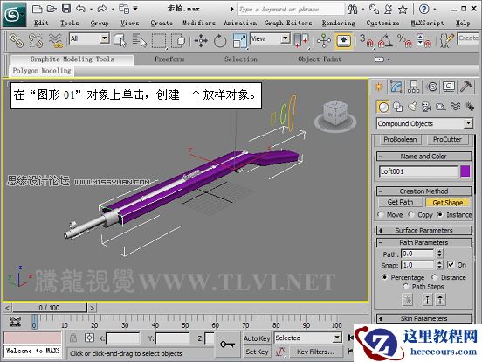Switch to Freeform ribbon tab
This screenshot has width=482, height=362.
[x=169, y=59]
